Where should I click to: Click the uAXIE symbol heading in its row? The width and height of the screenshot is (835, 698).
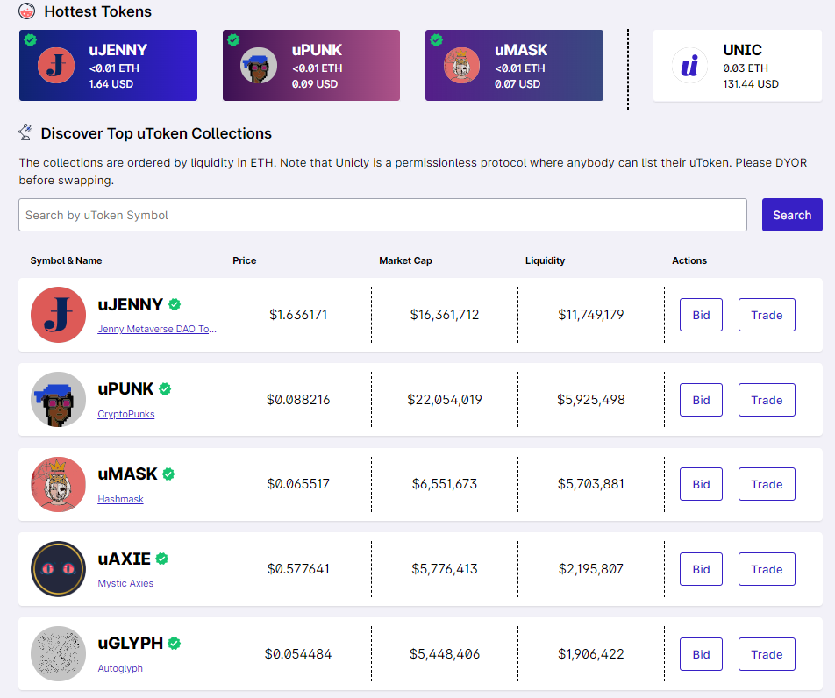click(x=124, y=559)
